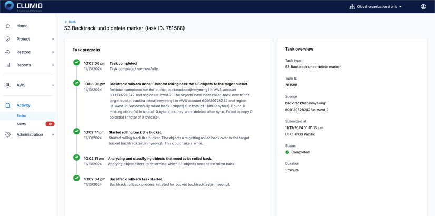Open Alerts under Activity

[x=21, y=124]
